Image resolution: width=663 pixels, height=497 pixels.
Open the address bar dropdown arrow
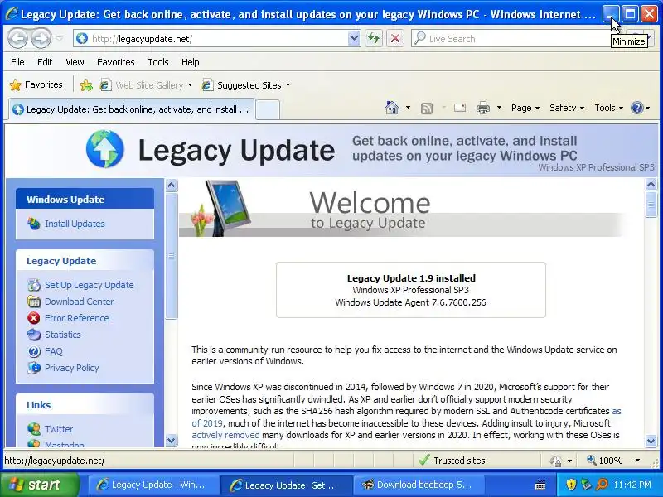(354, 38)
